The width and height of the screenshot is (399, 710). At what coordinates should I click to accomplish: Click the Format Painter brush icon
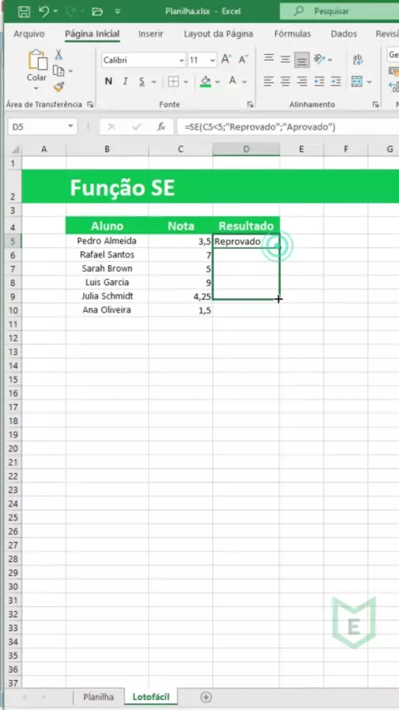pos(58,87)
